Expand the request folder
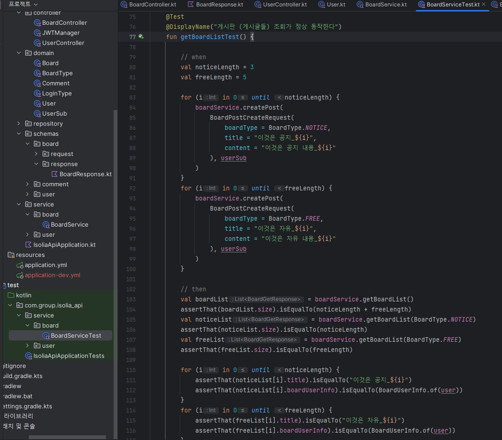This screenshot has height=440, width=502. click(x=36, y=154)
